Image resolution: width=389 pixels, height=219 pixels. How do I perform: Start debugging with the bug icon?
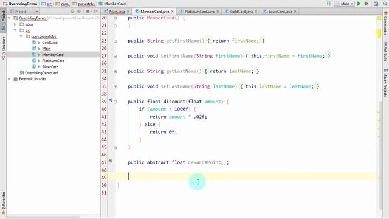tap(366, 4)
